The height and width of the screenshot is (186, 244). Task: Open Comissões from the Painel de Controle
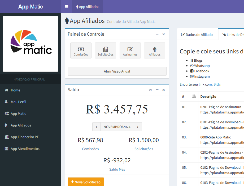point(81,50)
